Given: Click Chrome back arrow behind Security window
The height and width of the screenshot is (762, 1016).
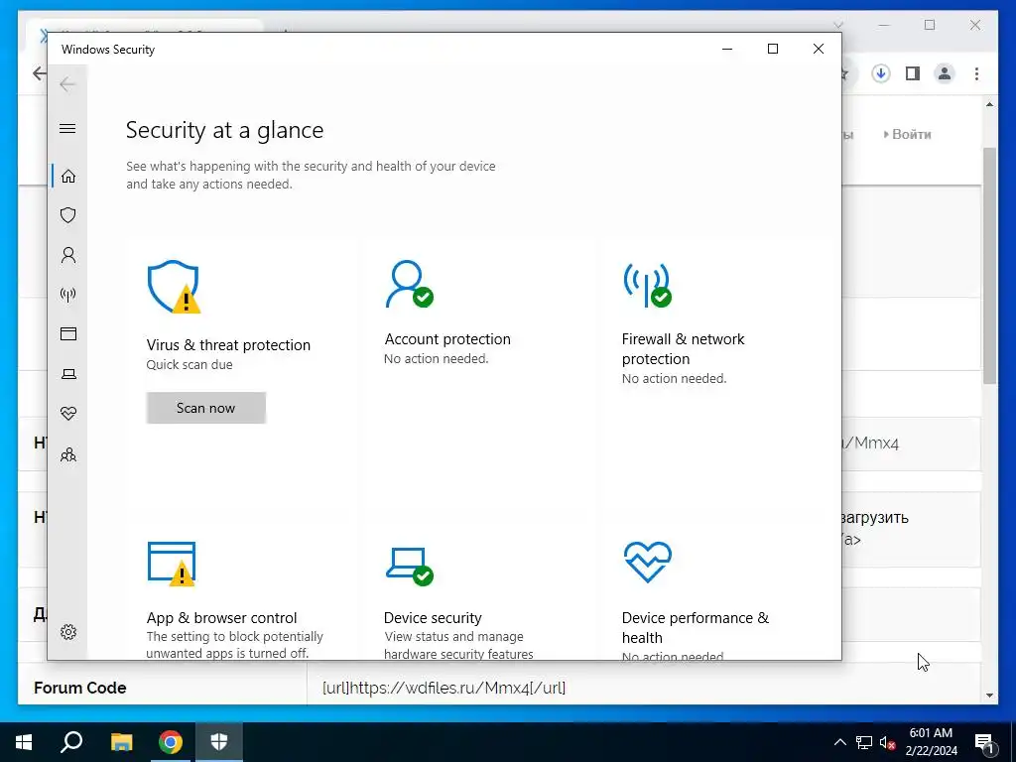Looking at the screenshot, I should (x=39, y=73).
